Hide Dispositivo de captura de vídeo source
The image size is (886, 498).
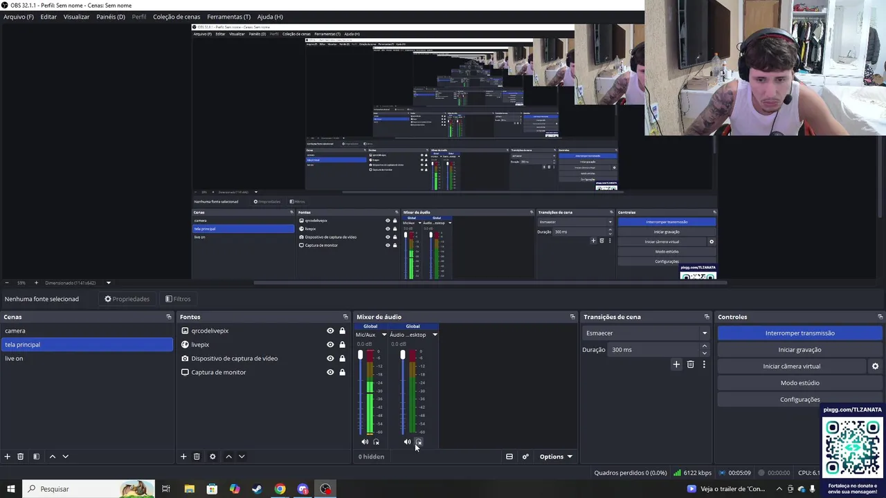click(330, 358)
